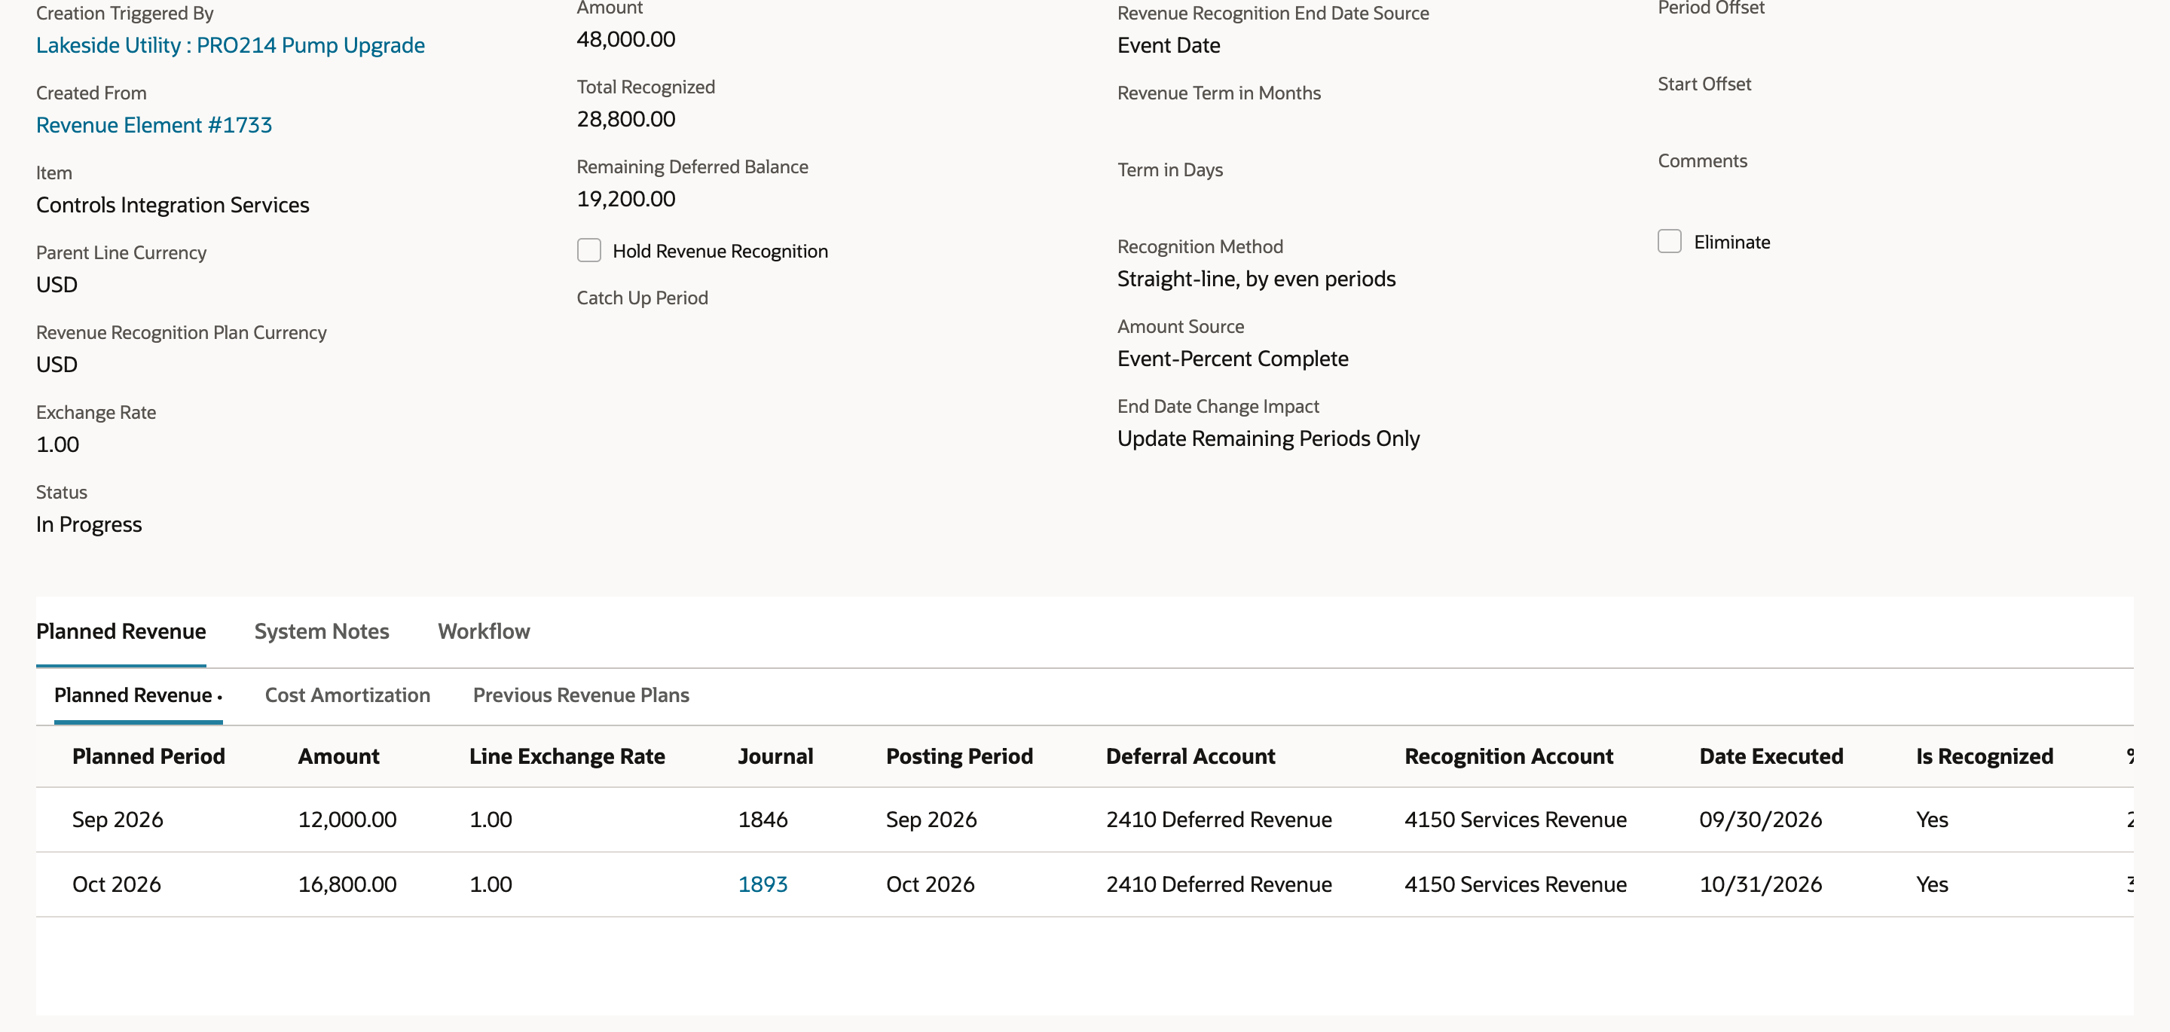Click the Posting Period column header

coord(959,756)
